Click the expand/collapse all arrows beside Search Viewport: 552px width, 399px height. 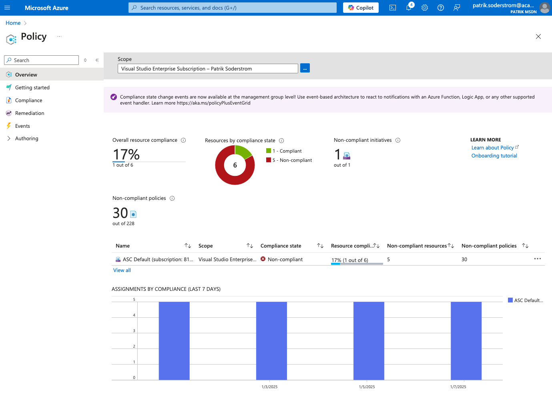[x=85, y=60]
